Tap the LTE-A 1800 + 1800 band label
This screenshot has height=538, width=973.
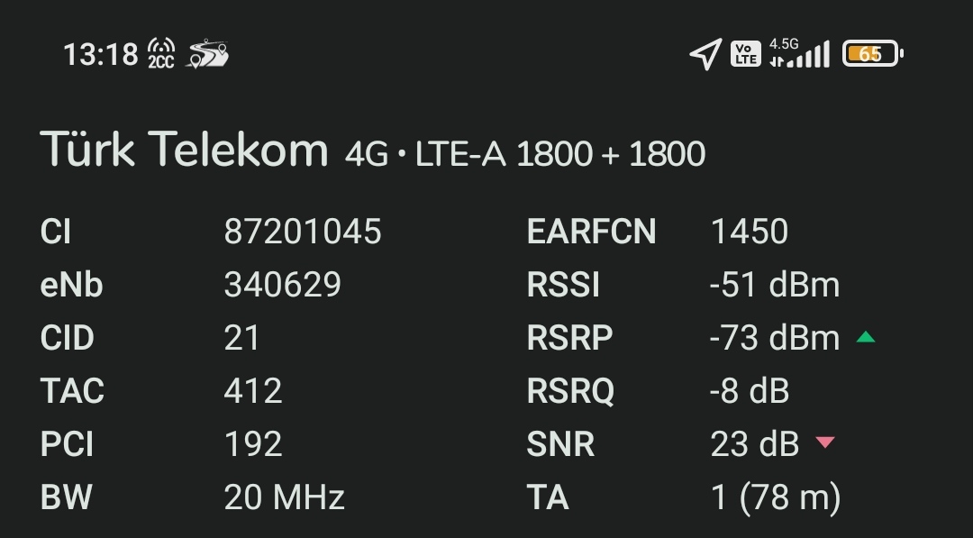[x=560, y=154]
